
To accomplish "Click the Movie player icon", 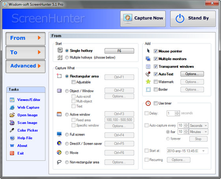I will 59,152.
